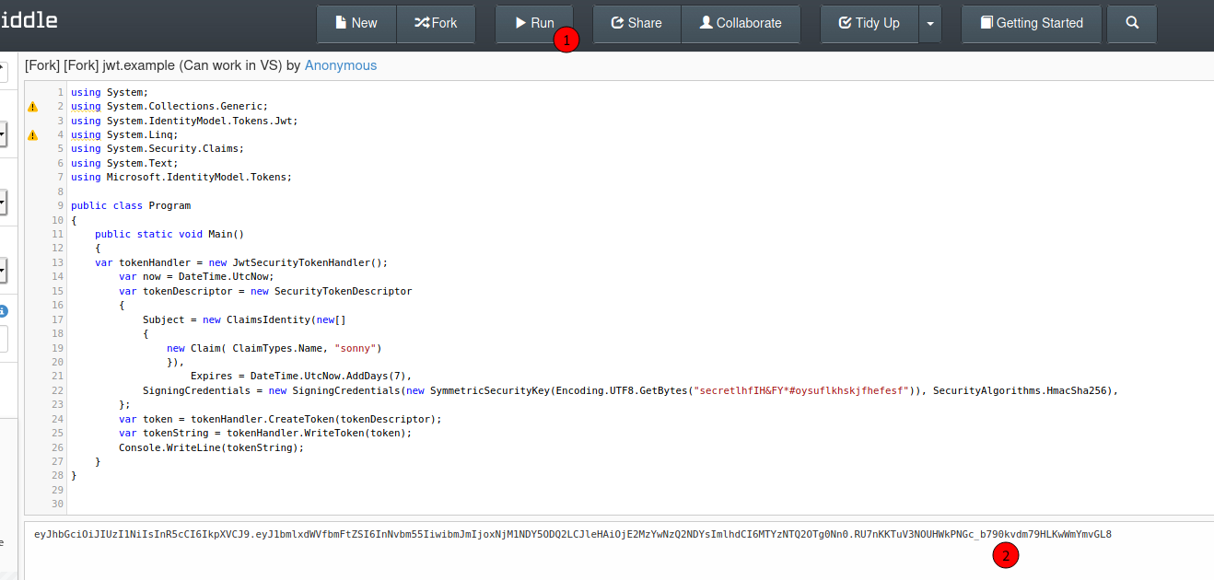
Task: Click the tokenHandler.CreateToken line
Action: [x=280, y=419]
